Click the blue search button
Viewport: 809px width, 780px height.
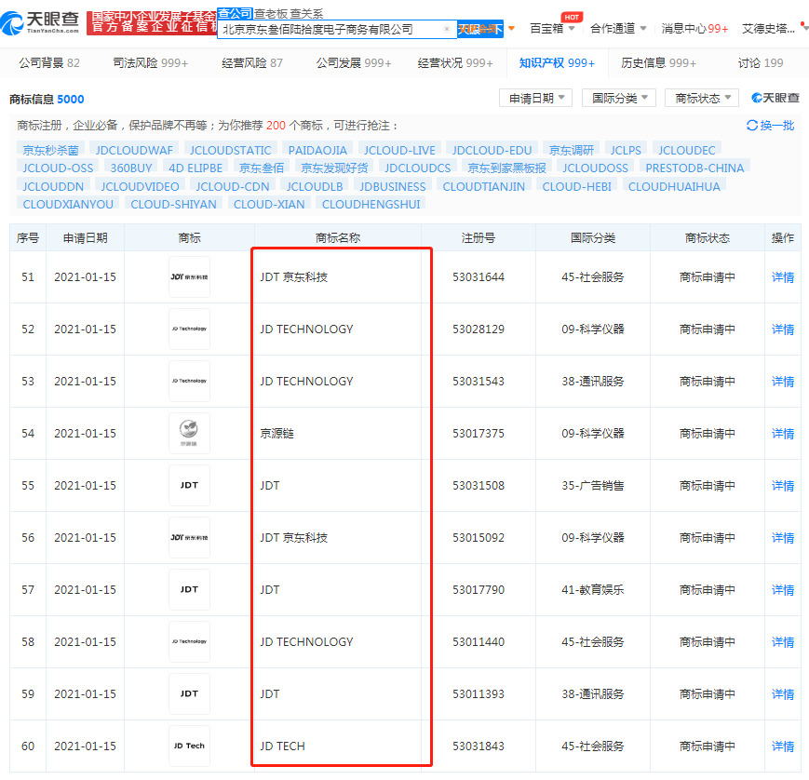479,29
